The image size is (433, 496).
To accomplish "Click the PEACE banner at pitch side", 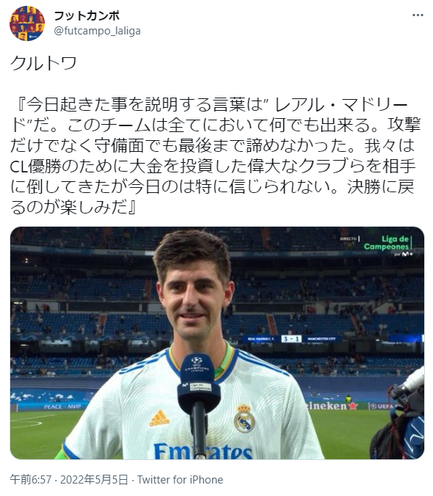I will coord(62,406).
